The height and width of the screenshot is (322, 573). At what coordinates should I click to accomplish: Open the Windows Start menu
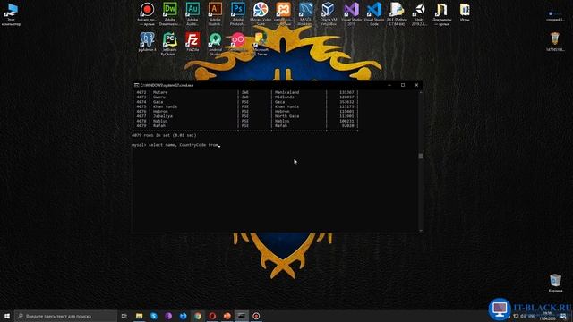(x=7, y=316)
